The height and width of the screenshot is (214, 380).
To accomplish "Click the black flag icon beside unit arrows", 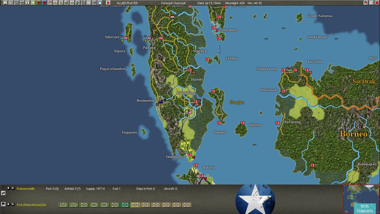I will (3, 204).
